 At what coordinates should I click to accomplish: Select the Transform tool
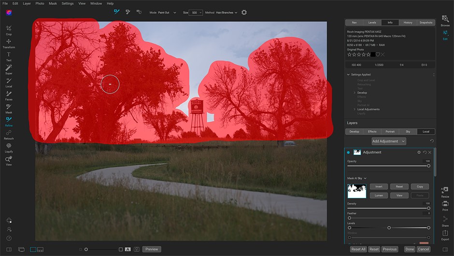coord(9,43)
